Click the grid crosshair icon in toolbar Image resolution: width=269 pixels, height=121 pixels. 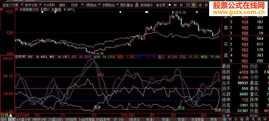tap(188, 5)
